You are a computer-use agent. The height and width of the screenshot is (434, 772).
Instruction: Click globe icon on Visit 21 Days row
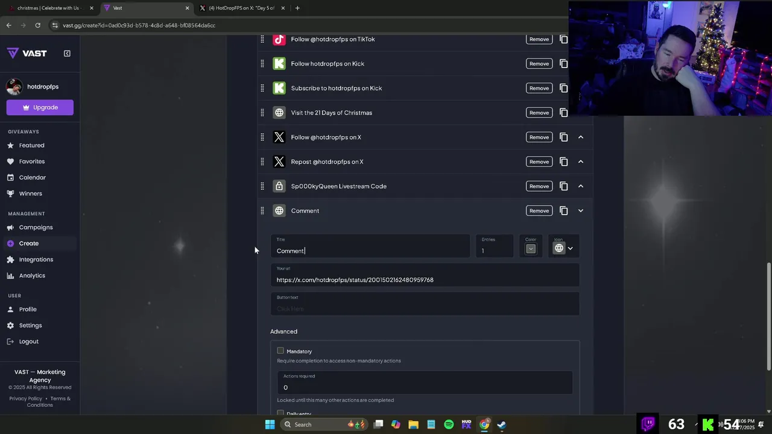pyautogui.click(x=279, y=113)
